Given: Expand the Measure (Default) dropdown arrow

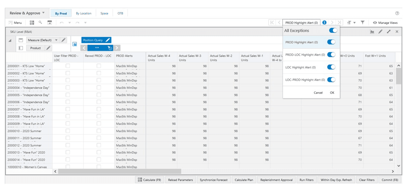Looking at the screenshot, I should pos(56,40).
